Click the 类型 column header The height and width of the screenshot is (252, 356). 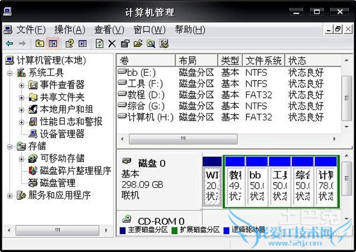tap(230, 60)
